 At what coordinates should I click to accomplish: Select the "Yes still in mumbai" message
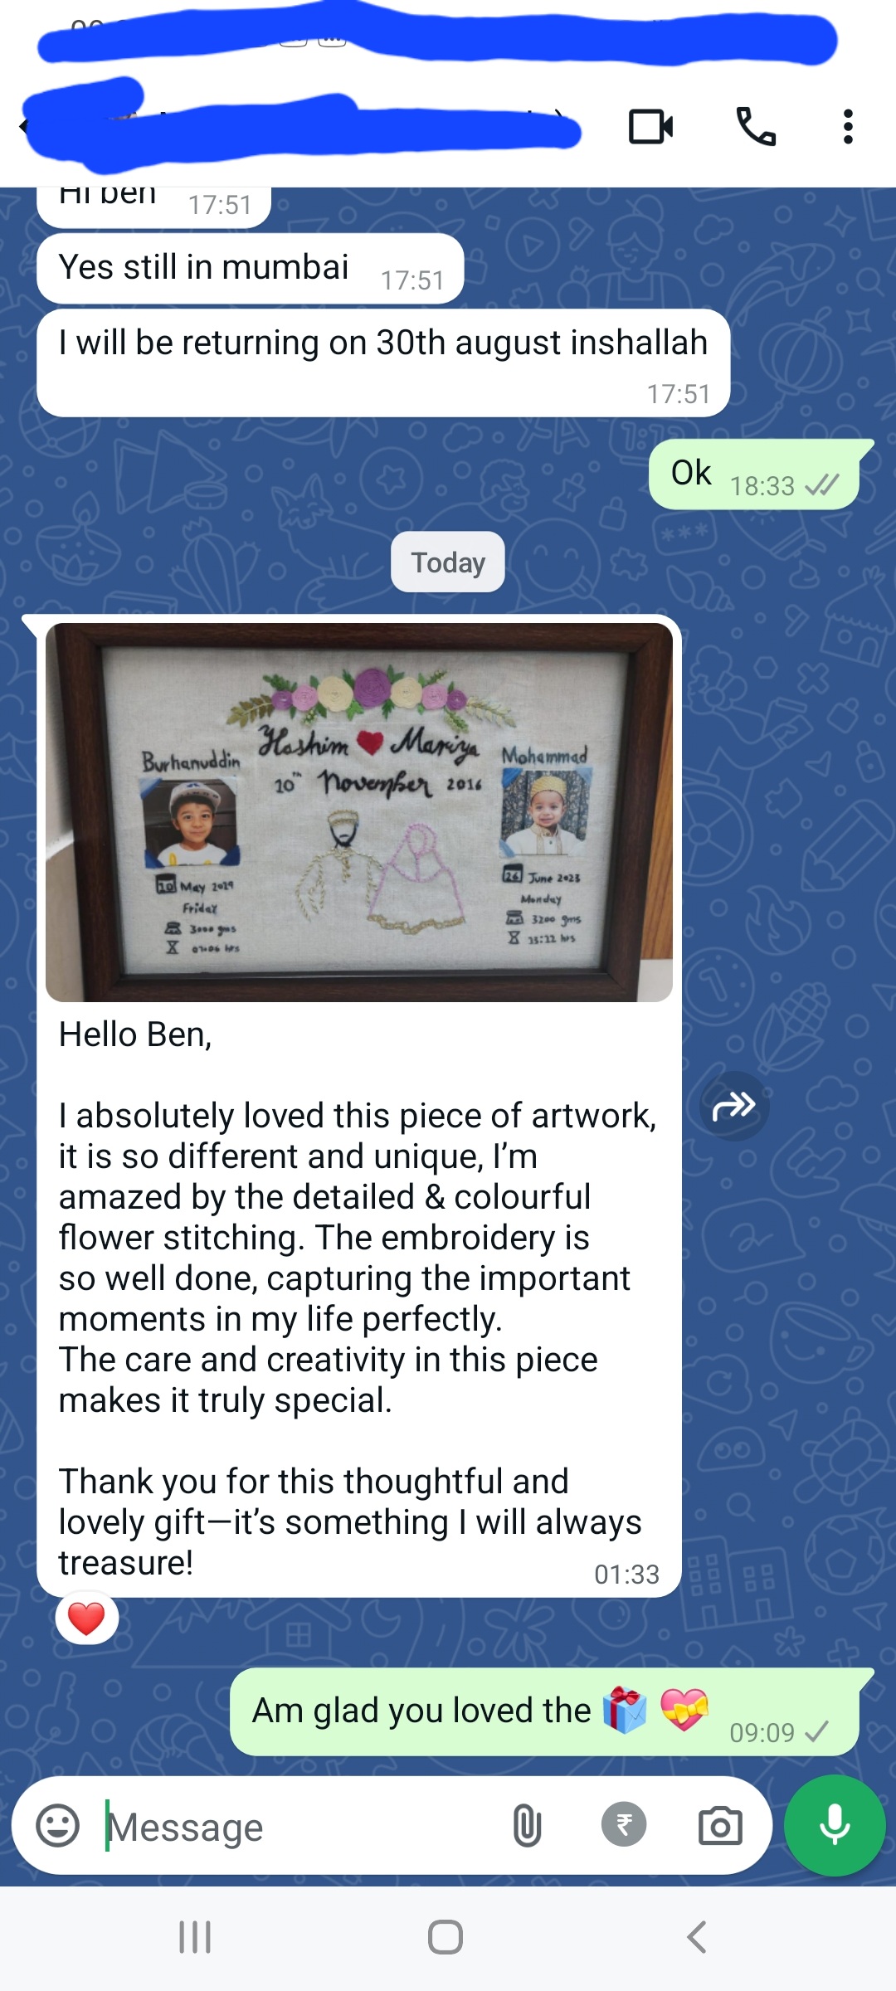click(x=250, y=269)
